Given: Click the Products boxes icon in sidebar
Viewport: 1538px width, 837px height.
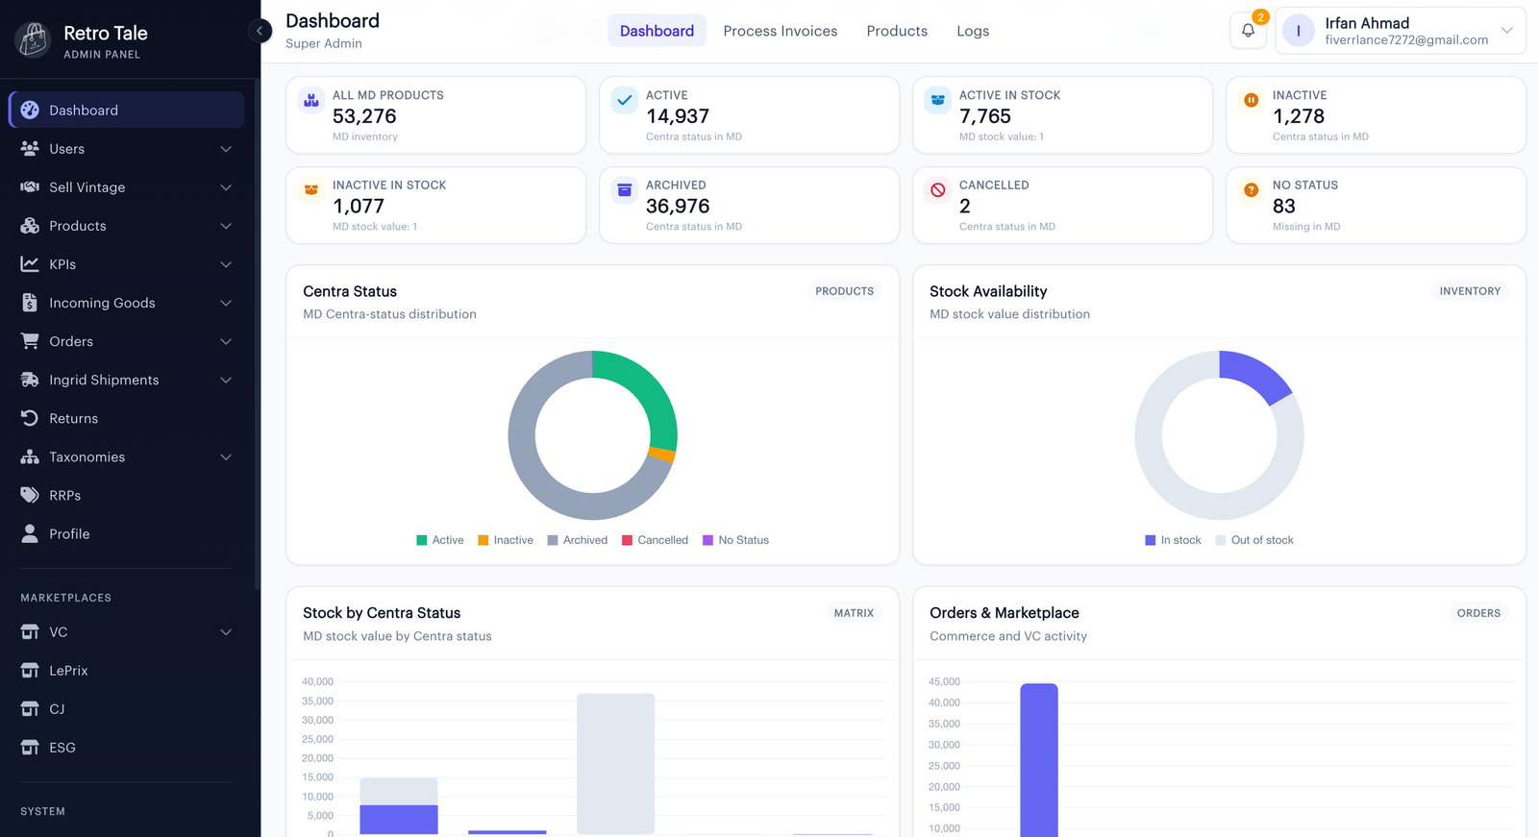Looking at the screenshot, I should [x=30, y=225].
